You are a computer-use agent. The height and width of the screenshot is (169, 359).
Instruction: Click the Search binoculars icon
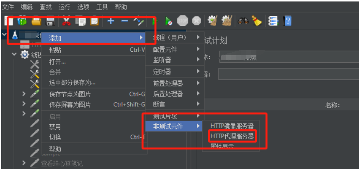[x=243, y=21]
